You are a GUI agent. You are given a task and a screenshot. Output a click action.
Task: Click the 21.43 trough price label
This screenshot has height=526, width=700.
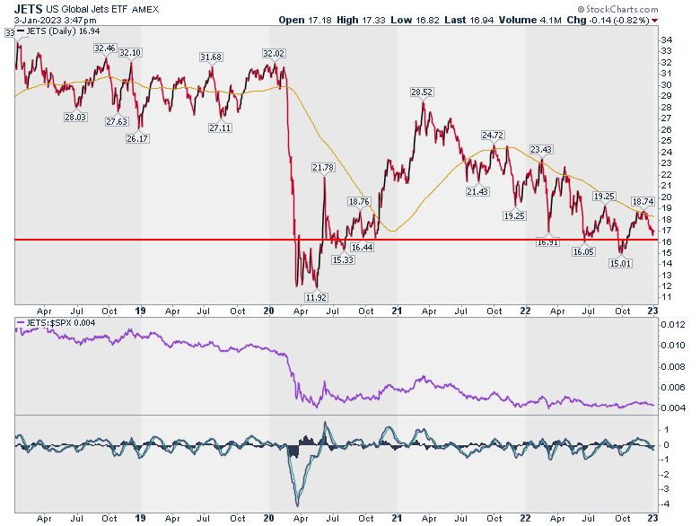click(477, 191)
